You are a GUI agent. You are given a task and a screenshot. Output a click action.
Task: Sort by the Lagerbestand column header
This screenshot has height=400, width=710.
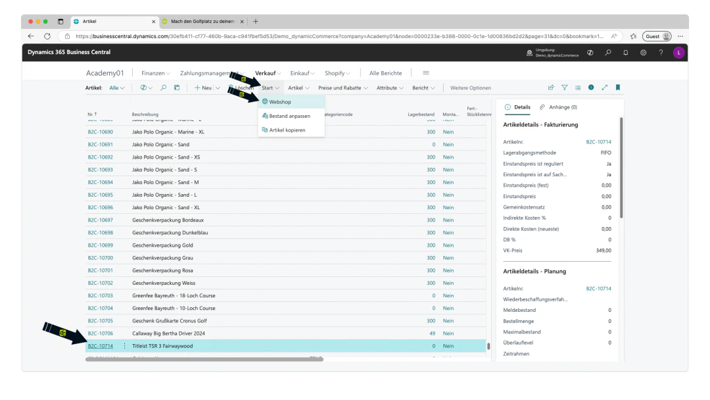pos(421,114)
